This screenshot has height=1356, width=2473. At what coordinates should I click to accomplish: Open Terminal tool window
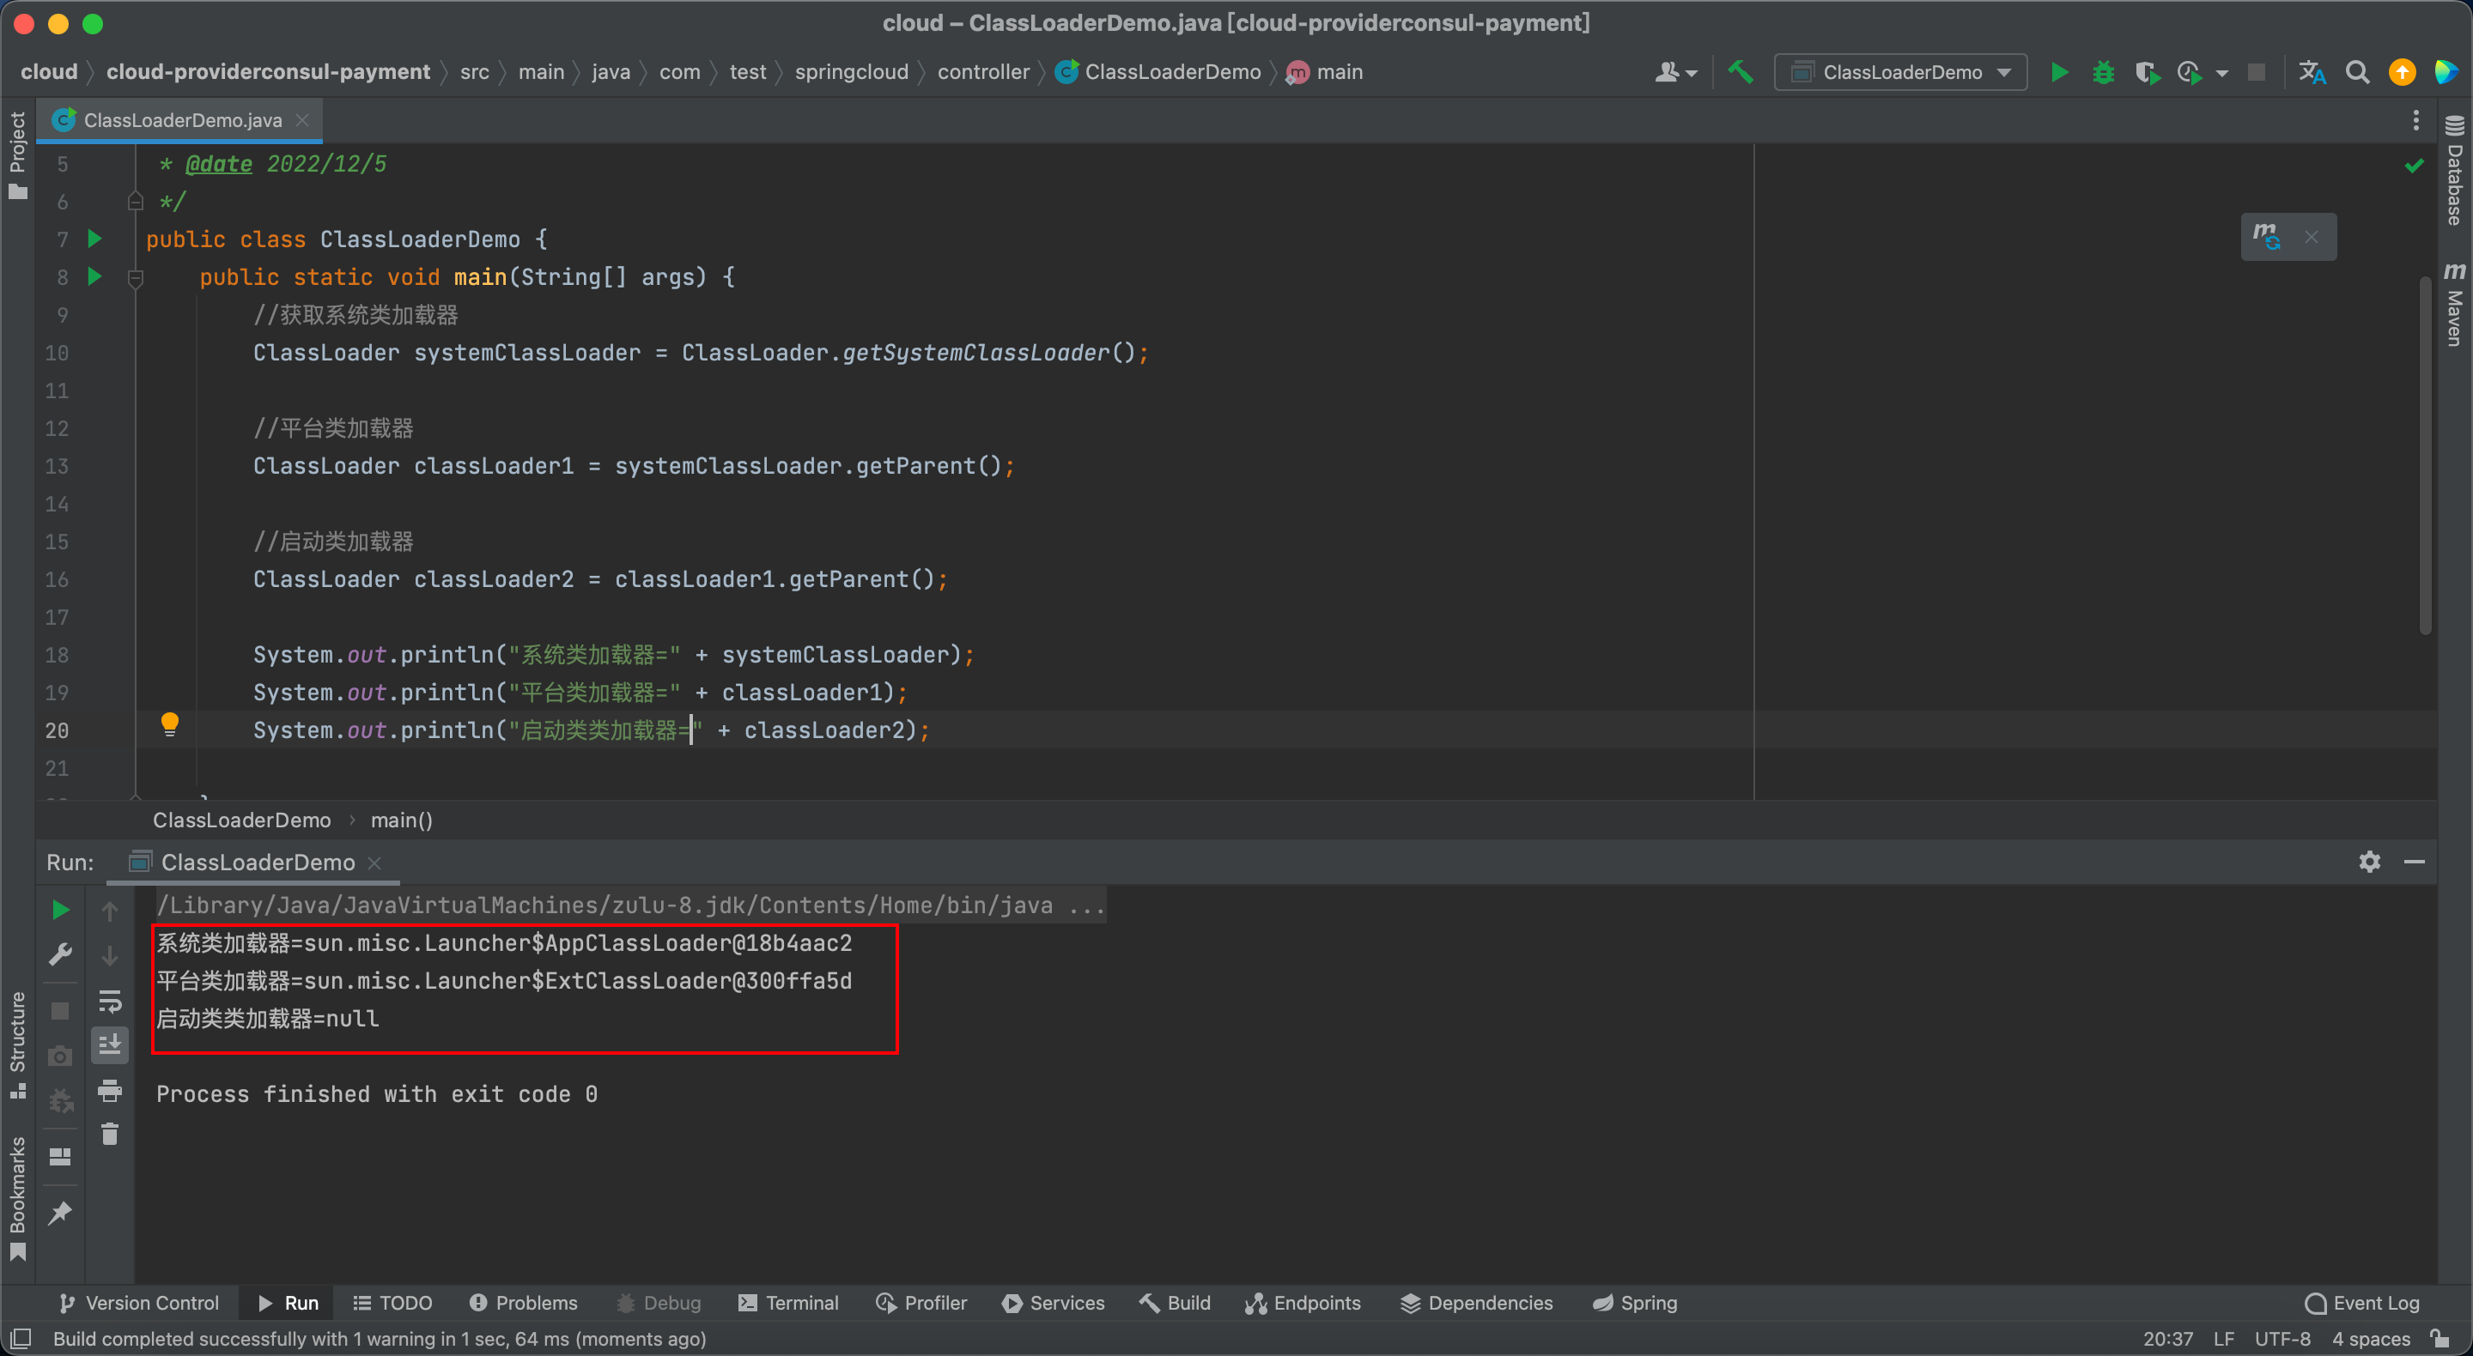click(788, 1302)
